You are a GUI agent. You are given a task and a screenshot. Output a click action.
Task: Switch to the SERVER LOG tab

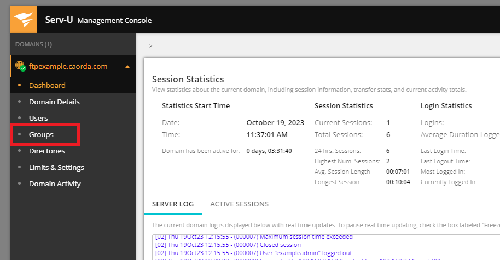tap(173, 204)
